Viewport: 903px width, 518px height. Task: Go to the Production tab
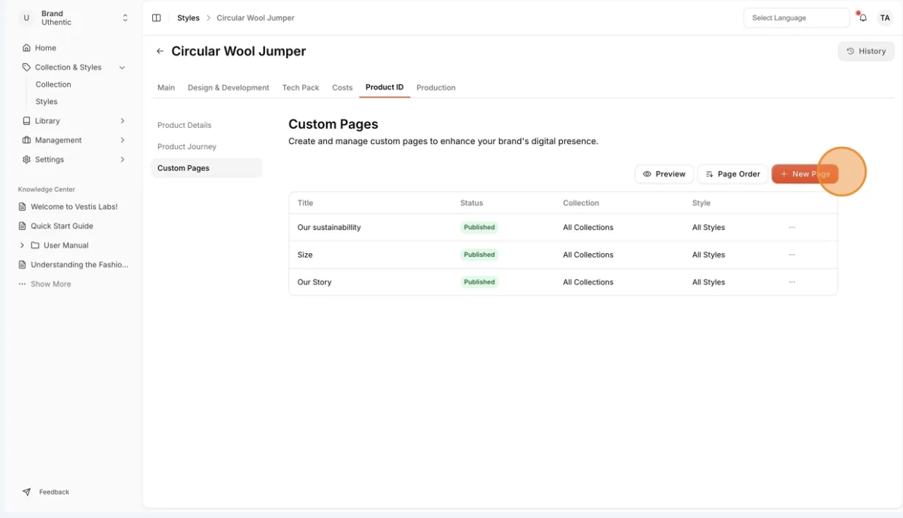(x=436, y=87)
